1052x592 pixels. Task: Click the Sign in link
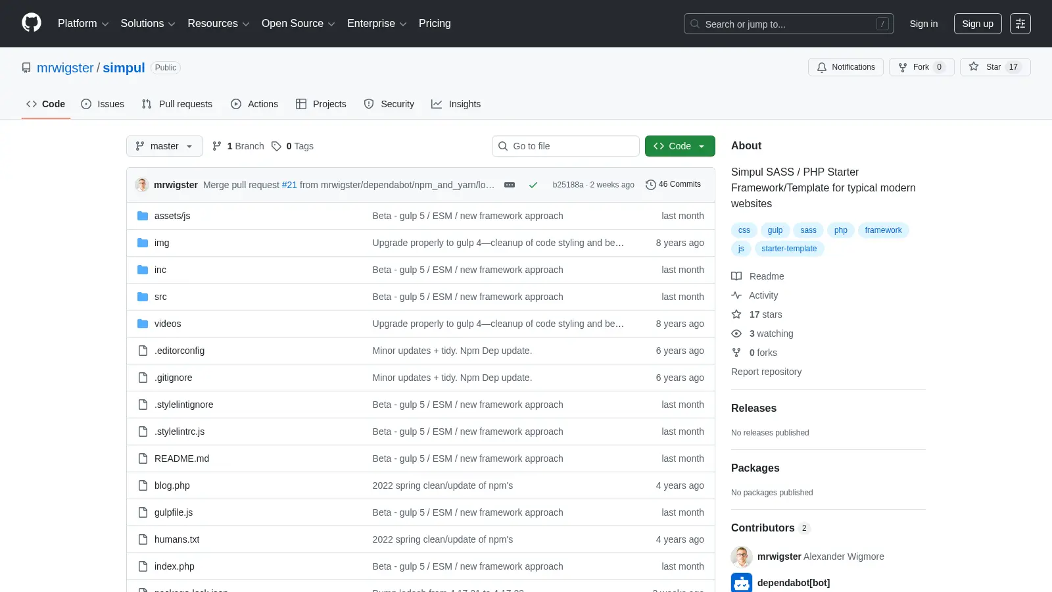[924, 24]
